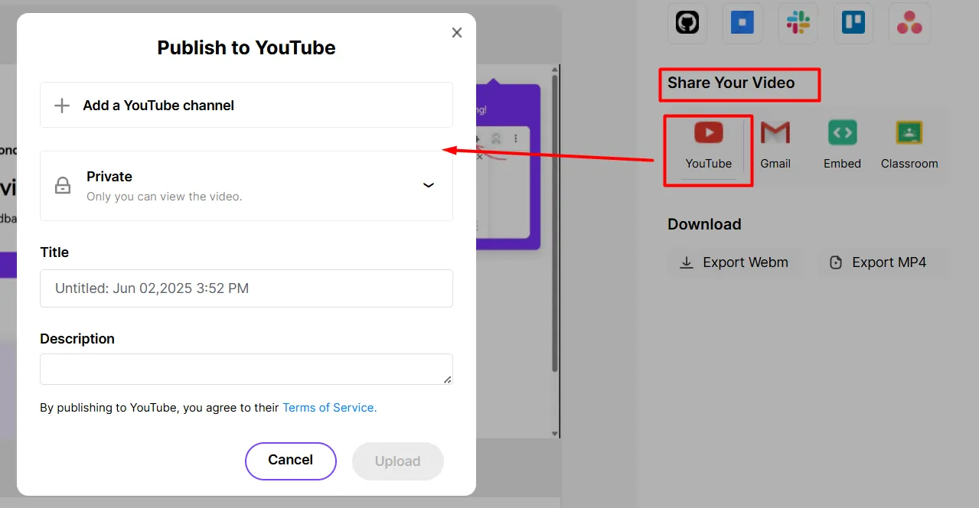The width and height of the screenshot is (979, 508).
Task: Open the YouTube Terms of Service link
Action: (329, 408)
